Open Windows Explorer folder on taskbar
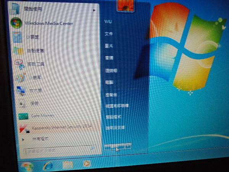This screenshot has height=172, width=229. [x=68, y=165]
